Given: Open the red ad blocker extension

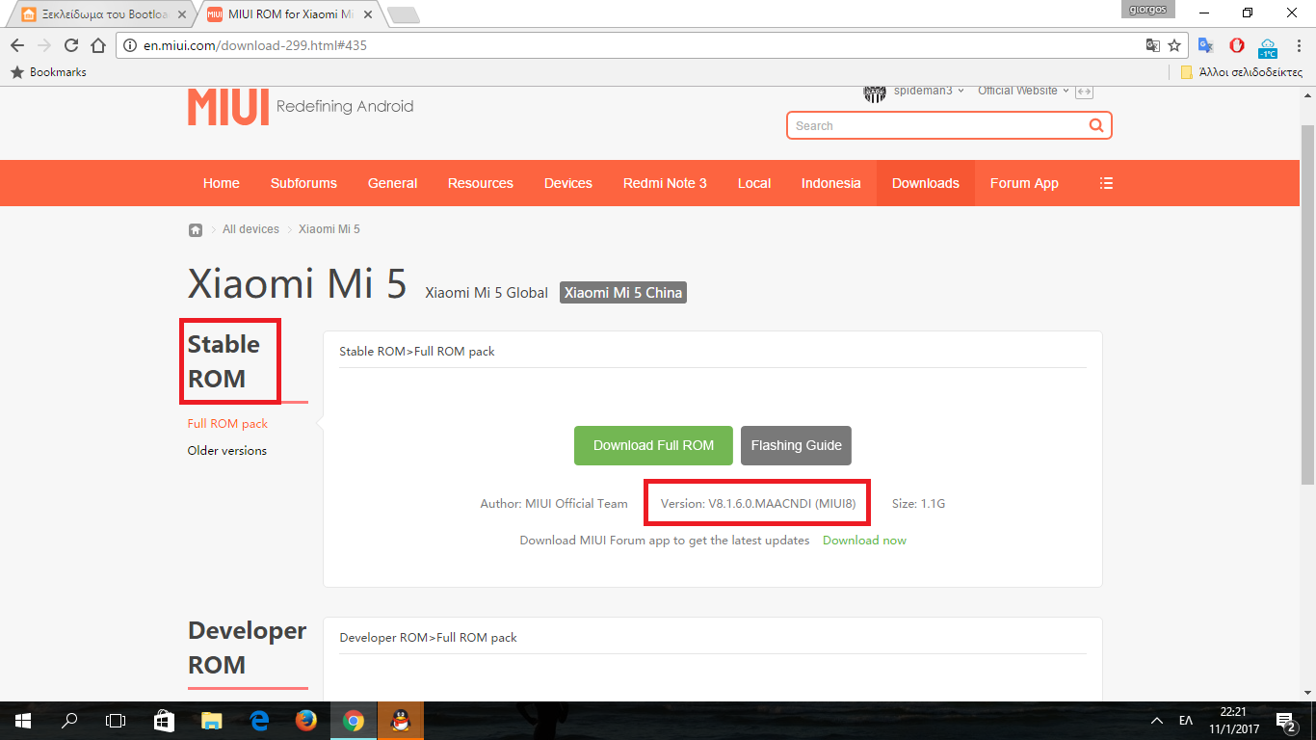Looking at the screenshot, I should tap(1237, 45).
